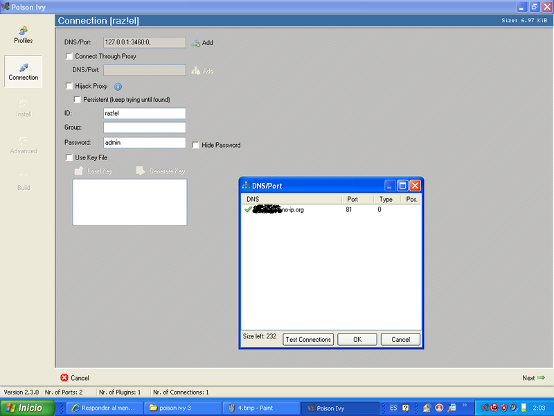Click the Generate Key icon

tap(141, 171)
